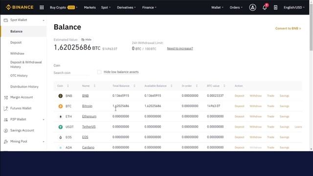Open Distribution History in sidebar
313x176 pixels.
tap(24, 87)
